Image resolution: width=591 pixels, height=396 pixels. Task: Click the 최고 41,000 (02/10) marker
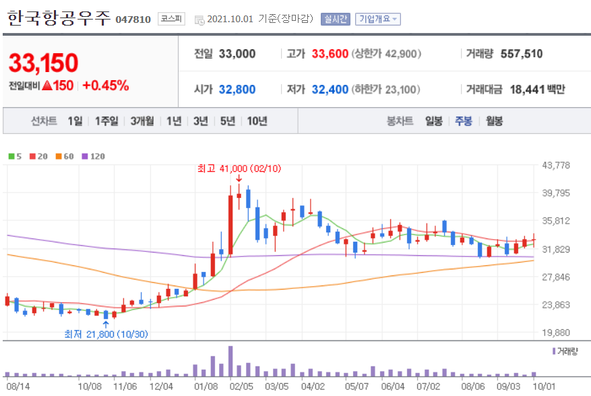[239, 168]
